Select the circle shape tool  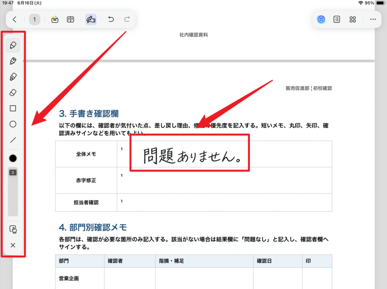point(13,124)
